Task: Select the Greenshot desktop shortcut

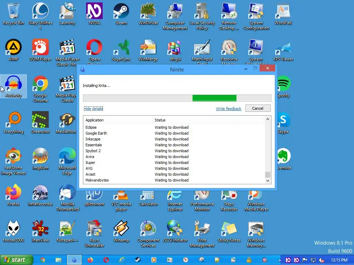Action: tap(40, 122)
